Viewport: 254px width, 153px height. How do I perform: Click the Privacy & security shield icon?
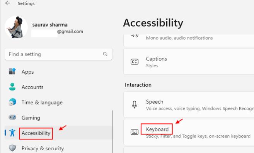click(x=12, y=148)
